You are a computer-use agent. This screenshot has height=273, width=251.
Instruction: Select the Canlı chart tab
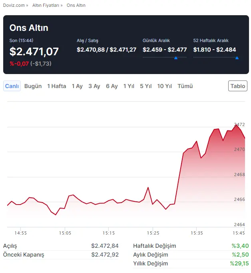coord(12,86)
